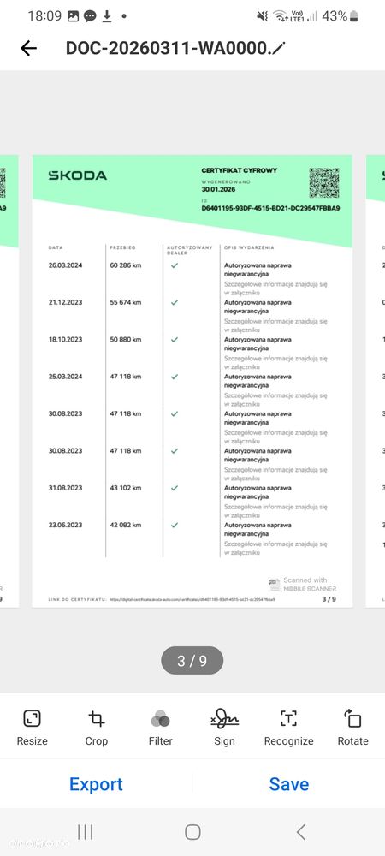385x856 pixels.
Task: Tap the Skoda certificate page 3 preview
Action: (x=192, y=381)
